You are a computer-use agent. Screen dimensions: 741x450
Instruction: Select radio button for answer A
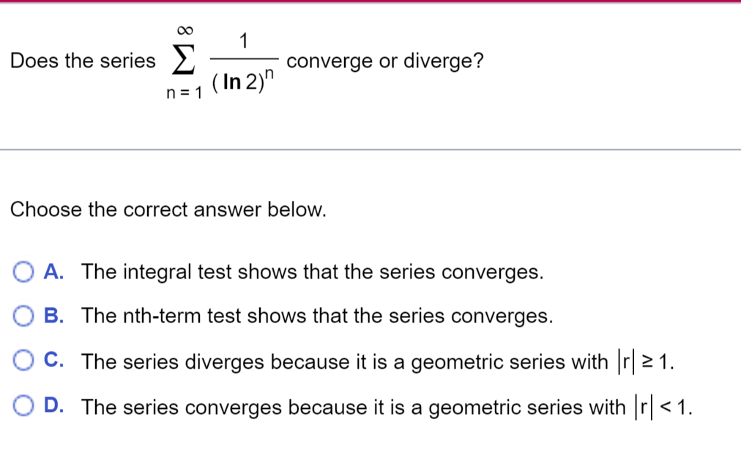[x=23, y=272]
